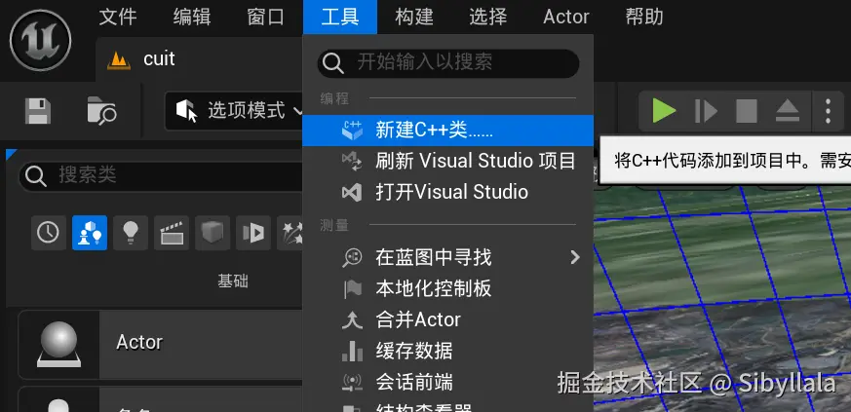Open 会话前端 menu entry

[x=447, y=382]
